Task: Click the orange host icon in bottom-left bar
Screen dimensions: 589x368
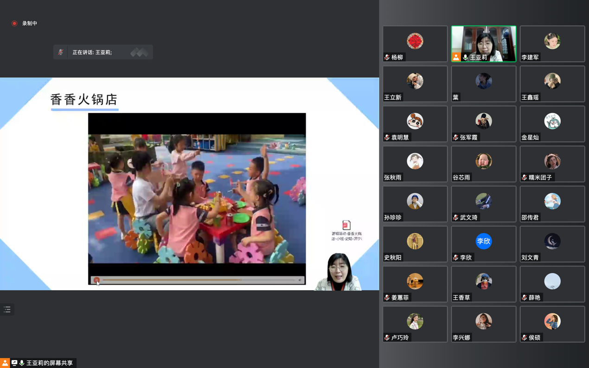Action: [5, 363]
